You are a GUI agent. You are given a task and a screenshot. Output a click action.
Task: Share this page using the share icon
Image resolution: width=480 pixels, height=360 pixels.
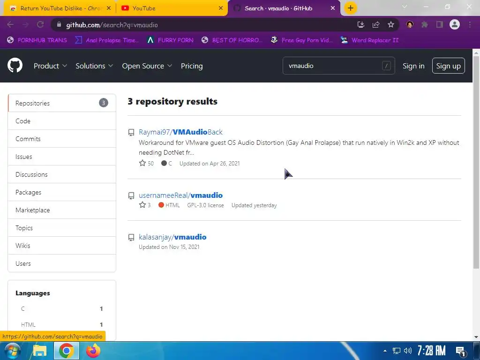coord(376,25)
